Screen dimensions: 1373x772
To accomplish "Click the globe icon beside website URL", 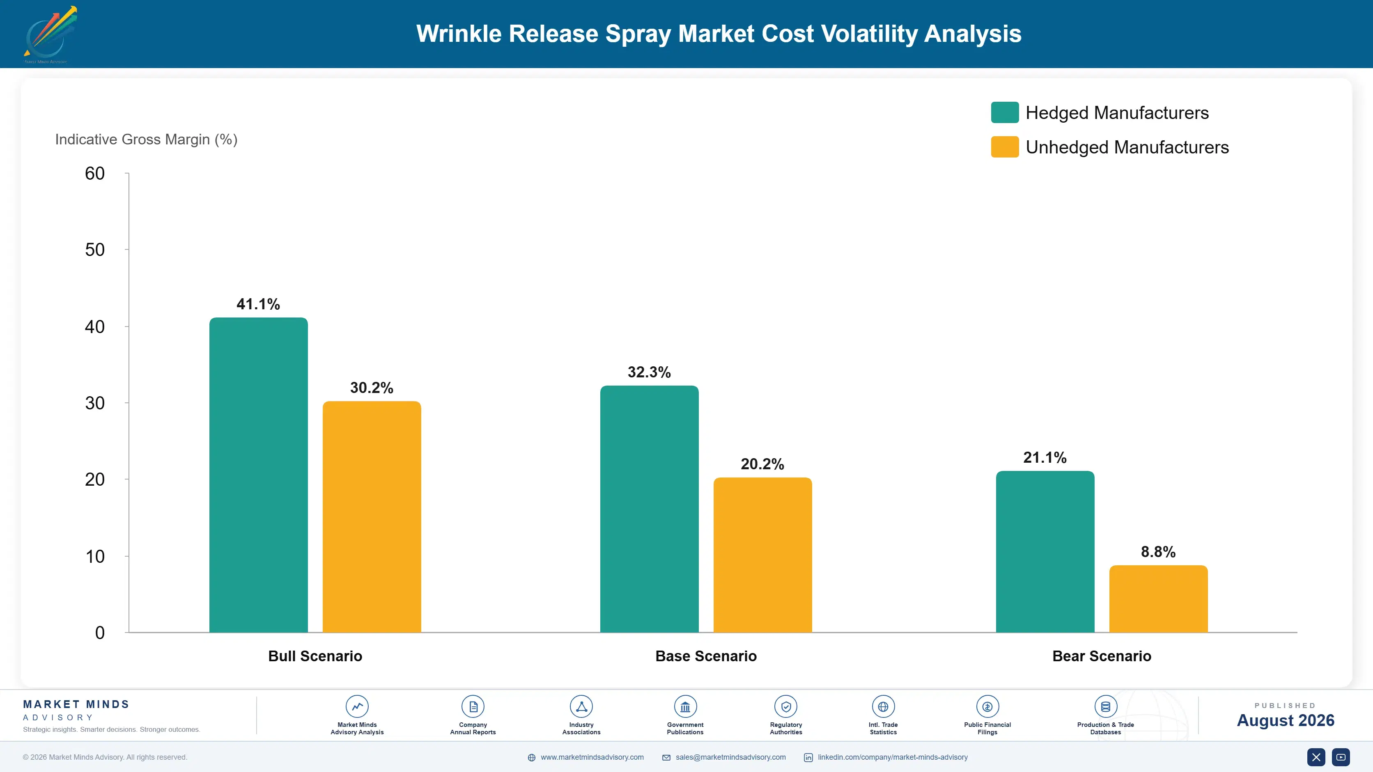I will coord(531,758).
